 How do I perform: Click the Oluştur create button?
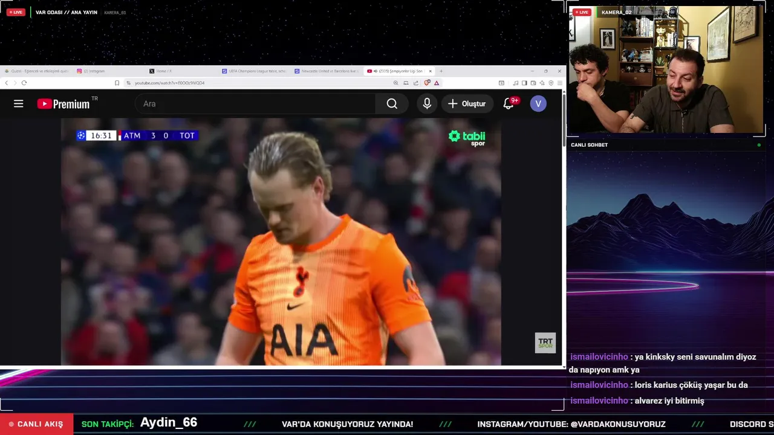coord(467,104)
